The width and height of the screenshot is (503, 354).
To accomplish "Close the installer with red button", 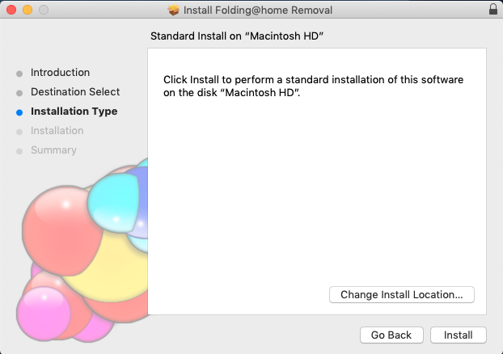I will point(11,10).
